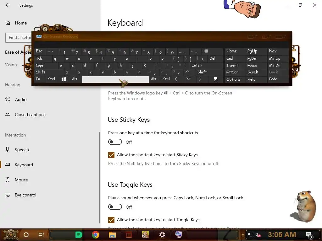This screenshot has width=322, height=241.
Task: Open Eye control settings
Action: pyautogui.click(x=20, y=195)
